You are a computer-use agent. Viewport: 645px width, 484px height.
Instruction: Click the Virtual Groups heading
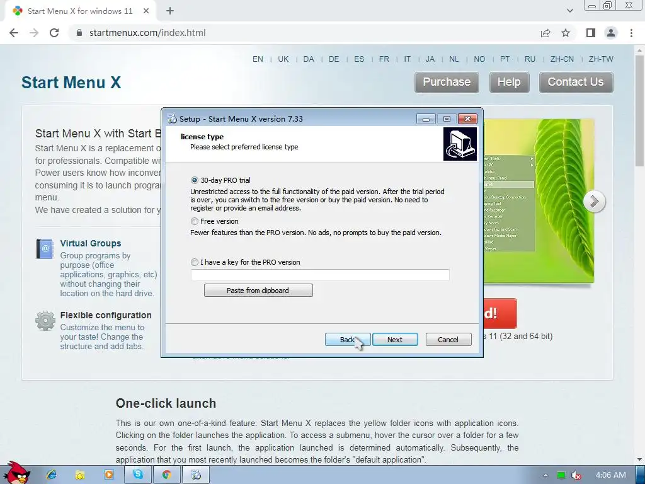tap(91, 243)
